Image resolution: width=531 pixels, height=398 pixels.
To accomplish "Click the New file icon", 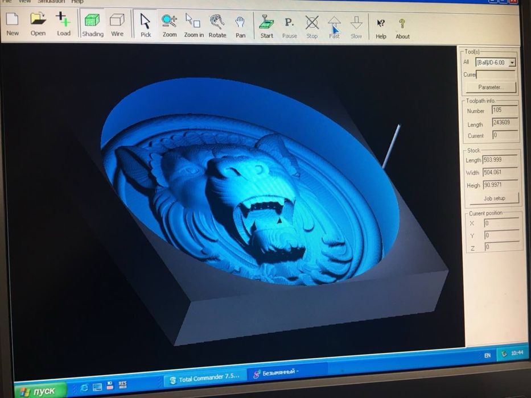I will 12,24.
